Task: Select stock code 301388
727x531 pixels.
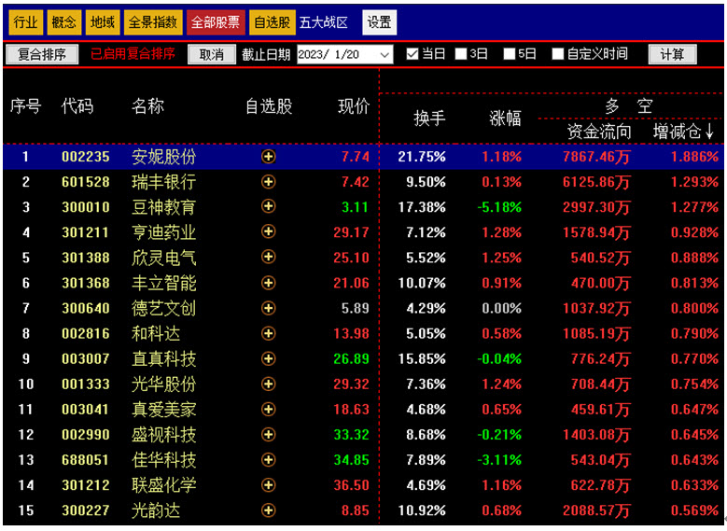Action: 86,258
